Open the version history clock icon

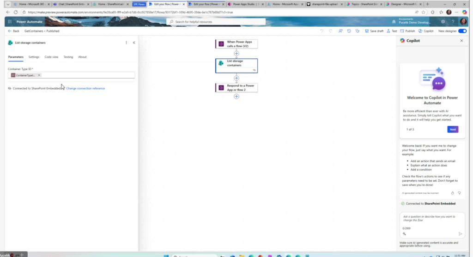[349, 31]
